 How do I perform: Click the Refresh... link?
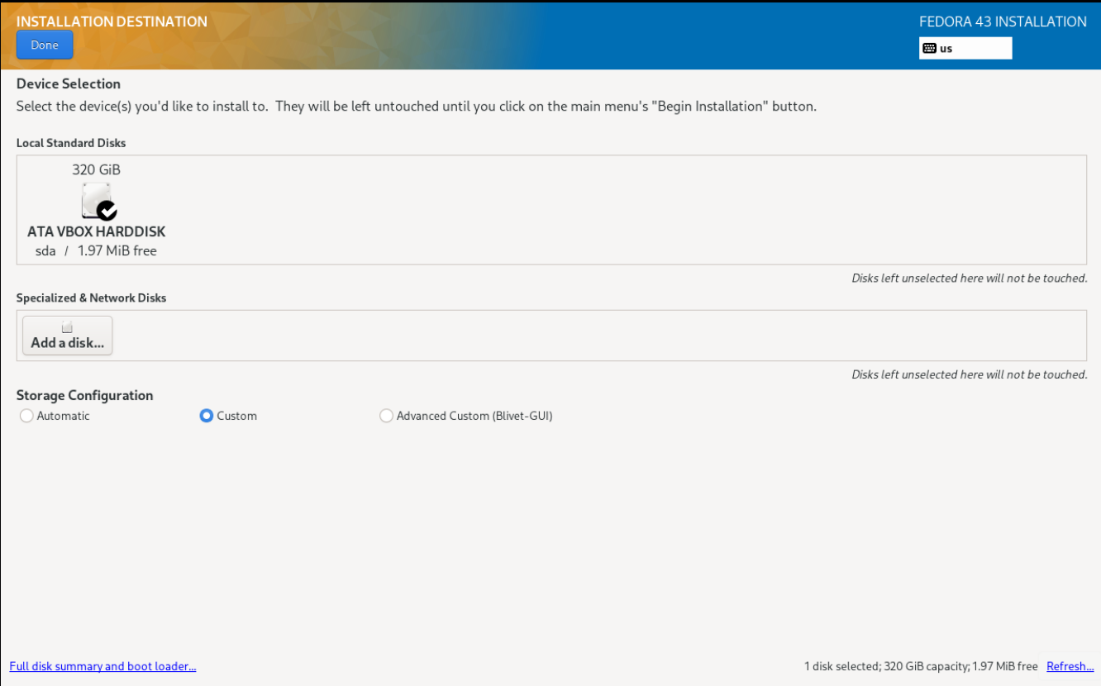(1070, 666)
